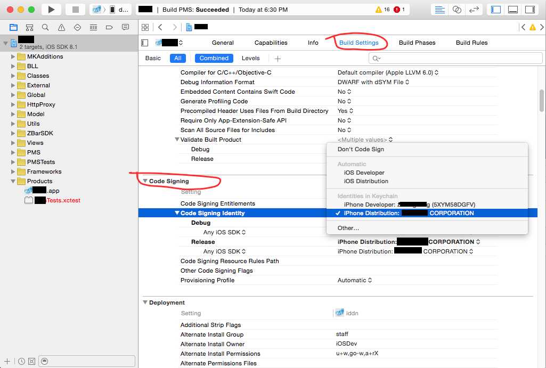The height and width of the screenshot is (368, 546).
Task: Select the Levels view mode
Action: pyautogui.click(x=251, y=58)
